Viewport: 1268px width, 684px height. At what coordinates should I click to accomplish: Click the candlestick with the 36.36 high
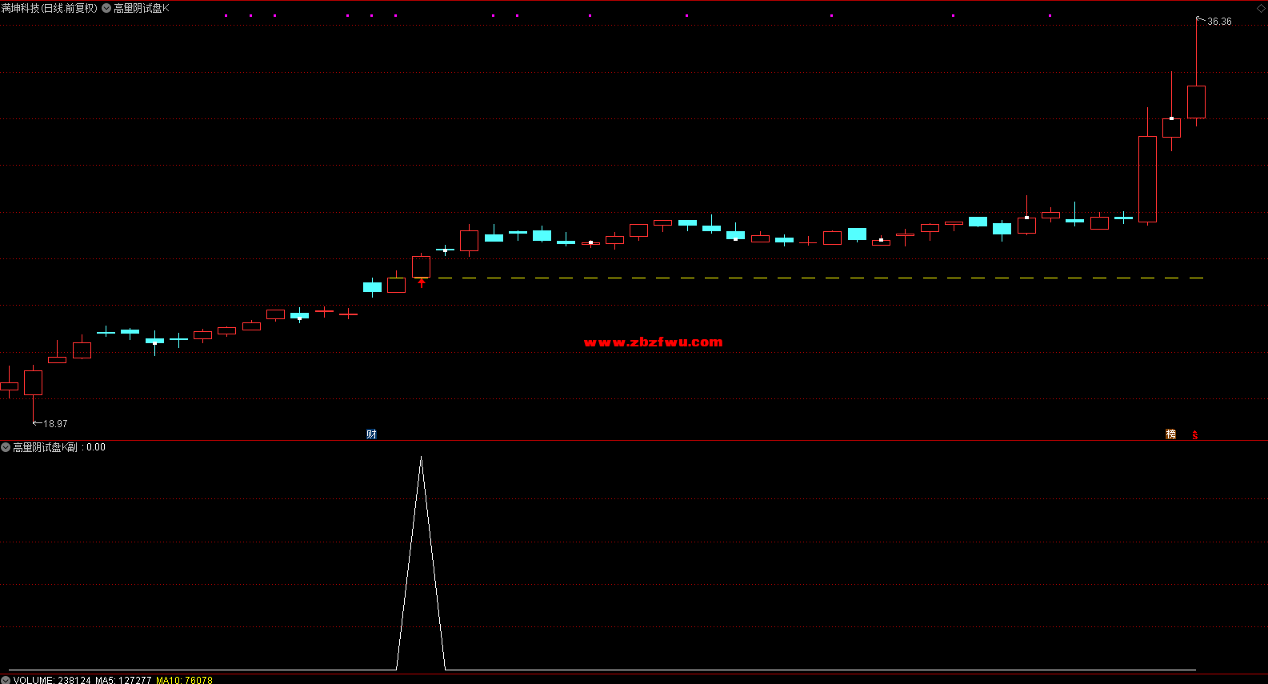click(x=1196, y=102)
